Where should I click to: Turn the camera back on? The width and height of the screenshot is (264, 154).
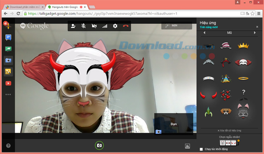coord(94,26)
